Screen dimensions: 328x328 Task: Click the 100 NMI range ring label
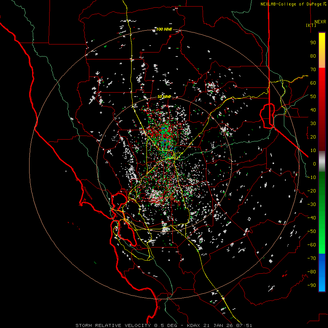tap(164, 29)
